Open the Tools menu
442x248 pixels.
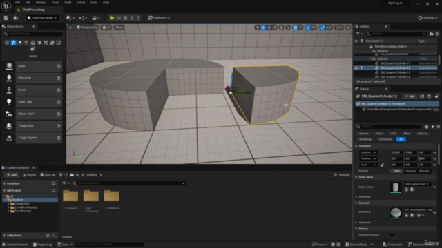pyautogui.click(x=55, y=3)
